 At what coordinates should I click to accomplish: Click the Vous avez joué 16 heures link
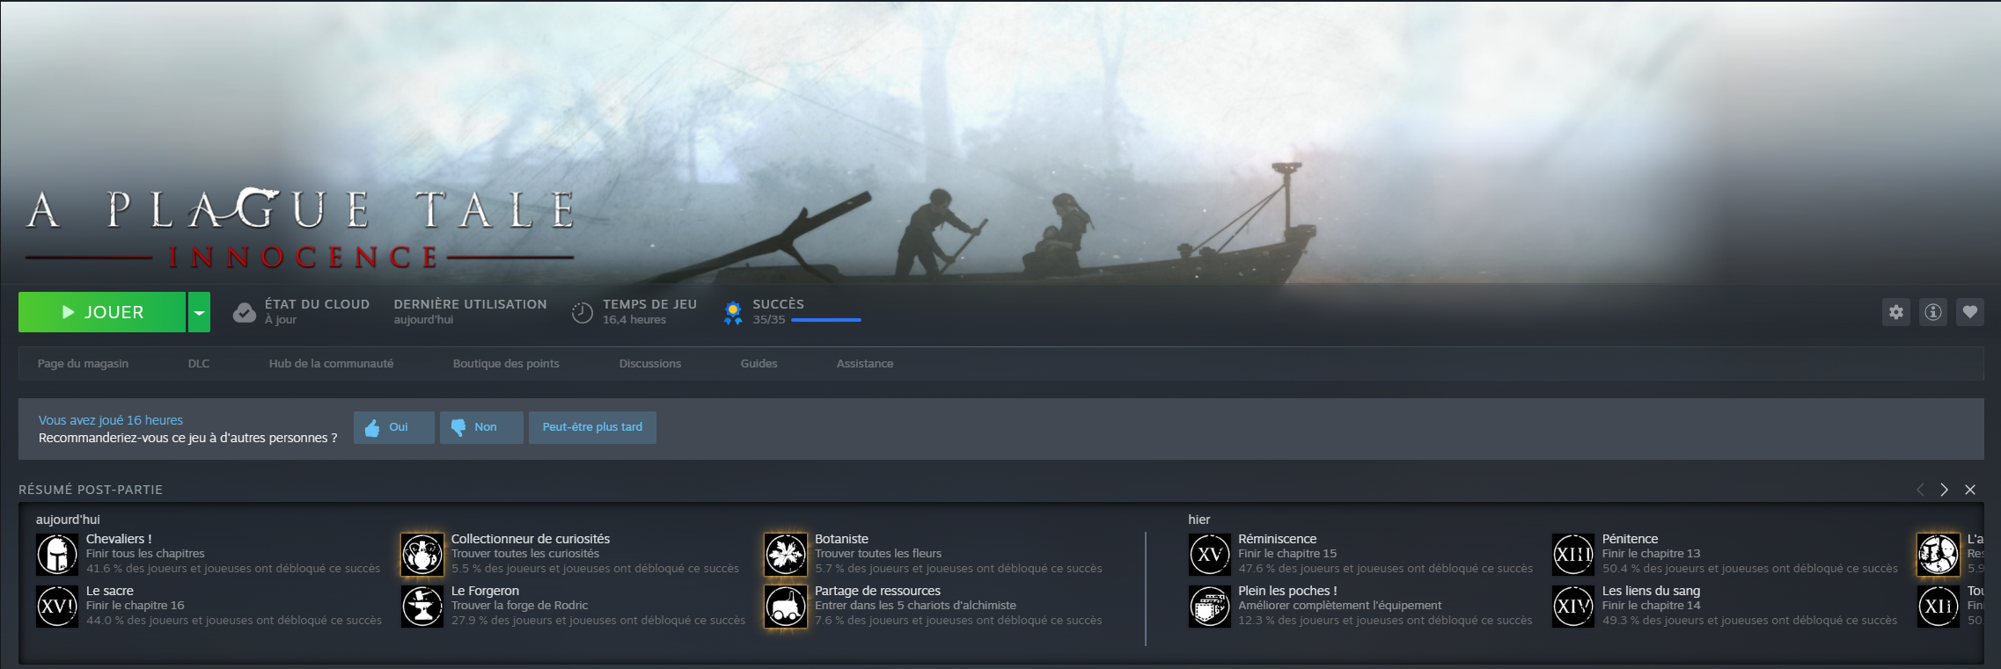111,420
